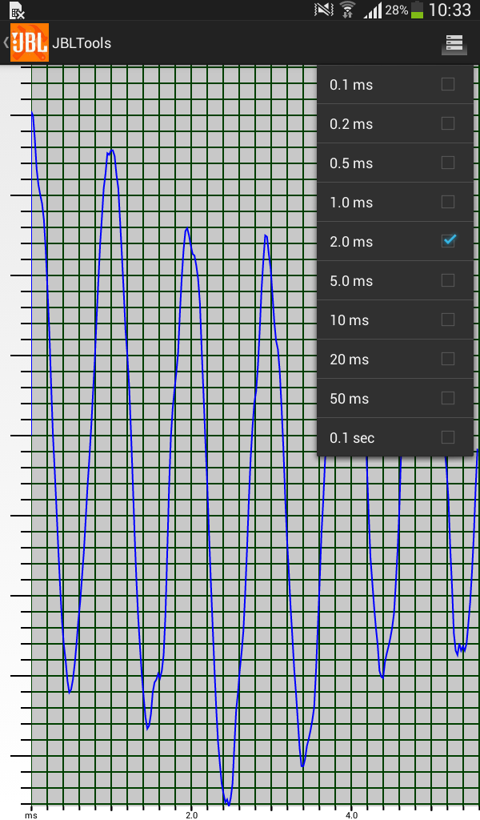The height and width of the screenshot is (820, 480).
Task: Check the 50 ms checkbox
Action: coord(448,398)
